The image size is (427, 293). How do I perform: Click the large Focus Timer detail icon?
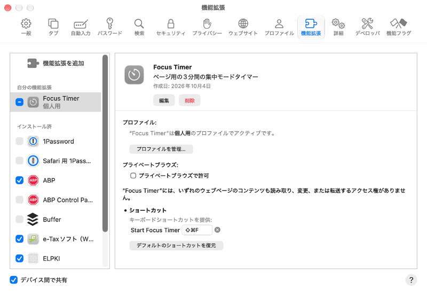point(134,75)
